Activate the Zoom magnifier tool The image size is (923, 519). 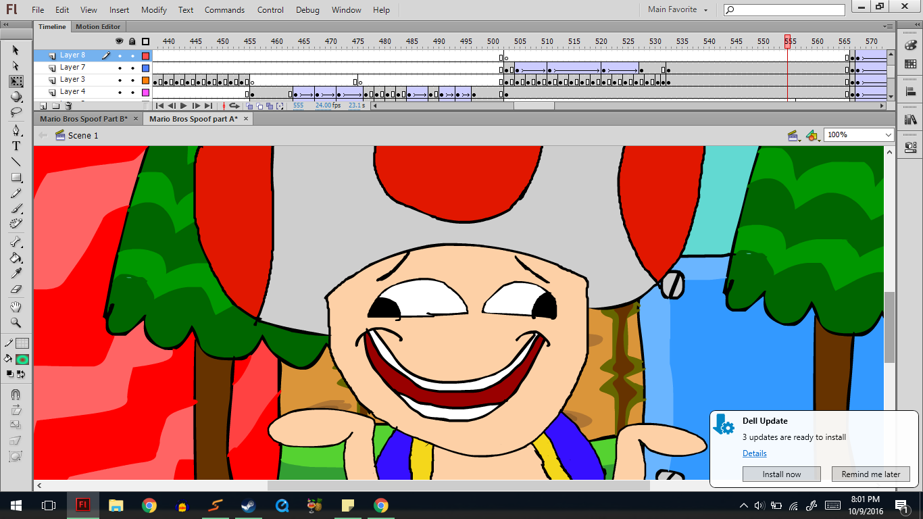(16, 322)
